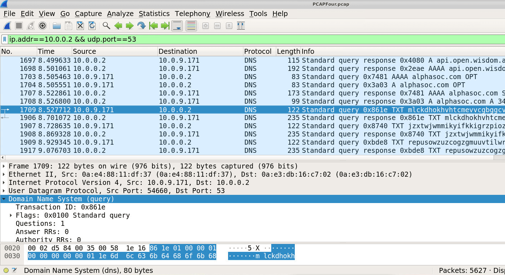Go to the previous packet

point(118,26)
